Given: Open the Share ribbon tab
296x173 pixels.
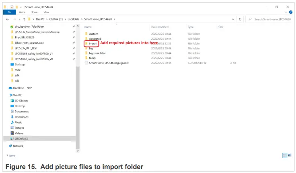Looking at the screenshot, I should 35,12.
